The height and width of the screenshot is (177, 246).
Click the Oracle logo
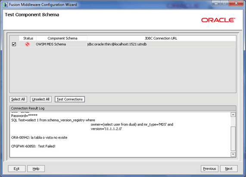(x=218, y=20)
